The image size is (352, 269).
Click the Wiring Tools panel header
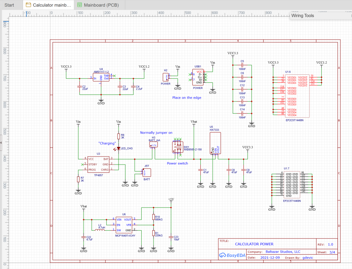click(x=302, y=15)
